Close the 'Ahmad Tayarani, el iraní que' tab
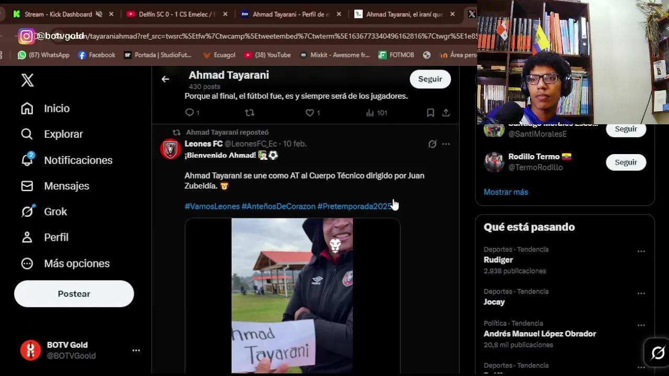669x376 pixels. [x=453, y=14]
